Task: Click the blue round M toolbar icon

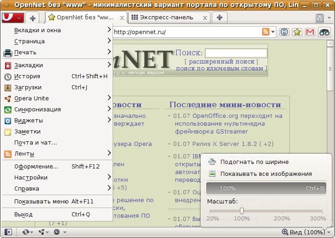Action: click(x=284, y=32)
